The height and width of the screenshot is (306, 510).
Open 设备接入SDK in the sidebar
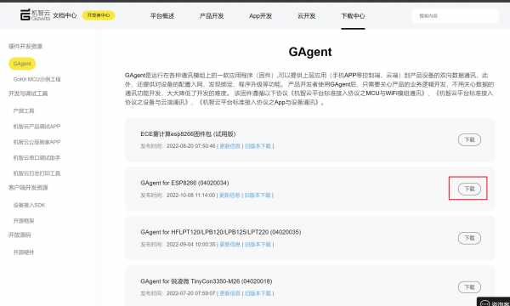[x=29, y=205]
